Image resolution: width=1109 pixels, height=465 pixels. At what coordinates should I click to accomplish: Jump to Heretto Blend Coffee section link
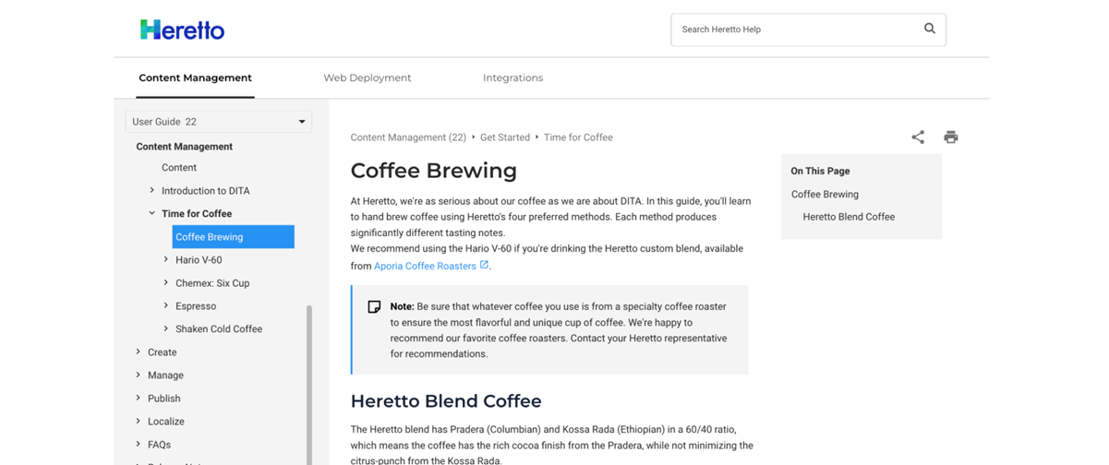point(848,217)
